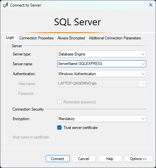Click the Host name in certificate field
This screenshot has height=168, width=156.
pos(102,137)
